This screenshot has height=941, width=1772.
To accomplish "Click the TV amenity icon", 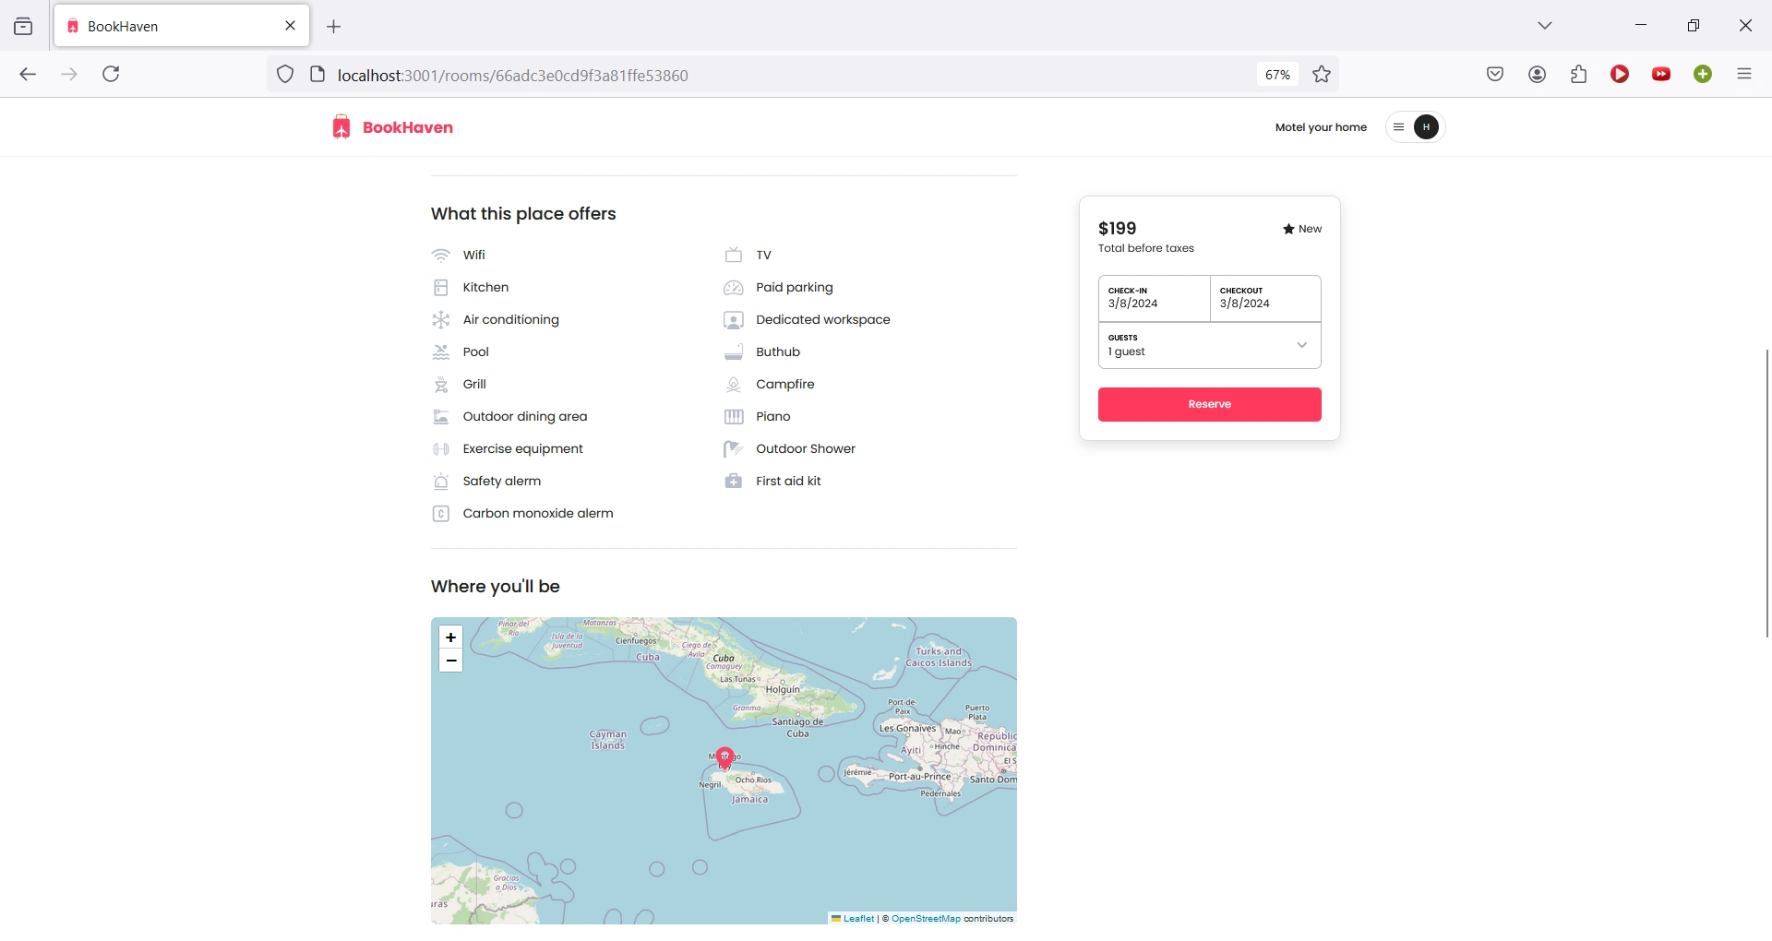I will point(734,256).
